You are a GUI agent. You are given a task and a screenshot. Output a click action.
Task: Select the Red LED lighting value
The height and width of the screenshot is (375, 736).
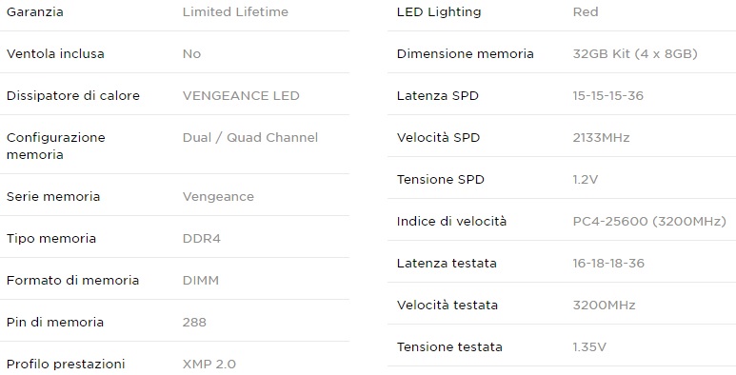pos(586,11)
